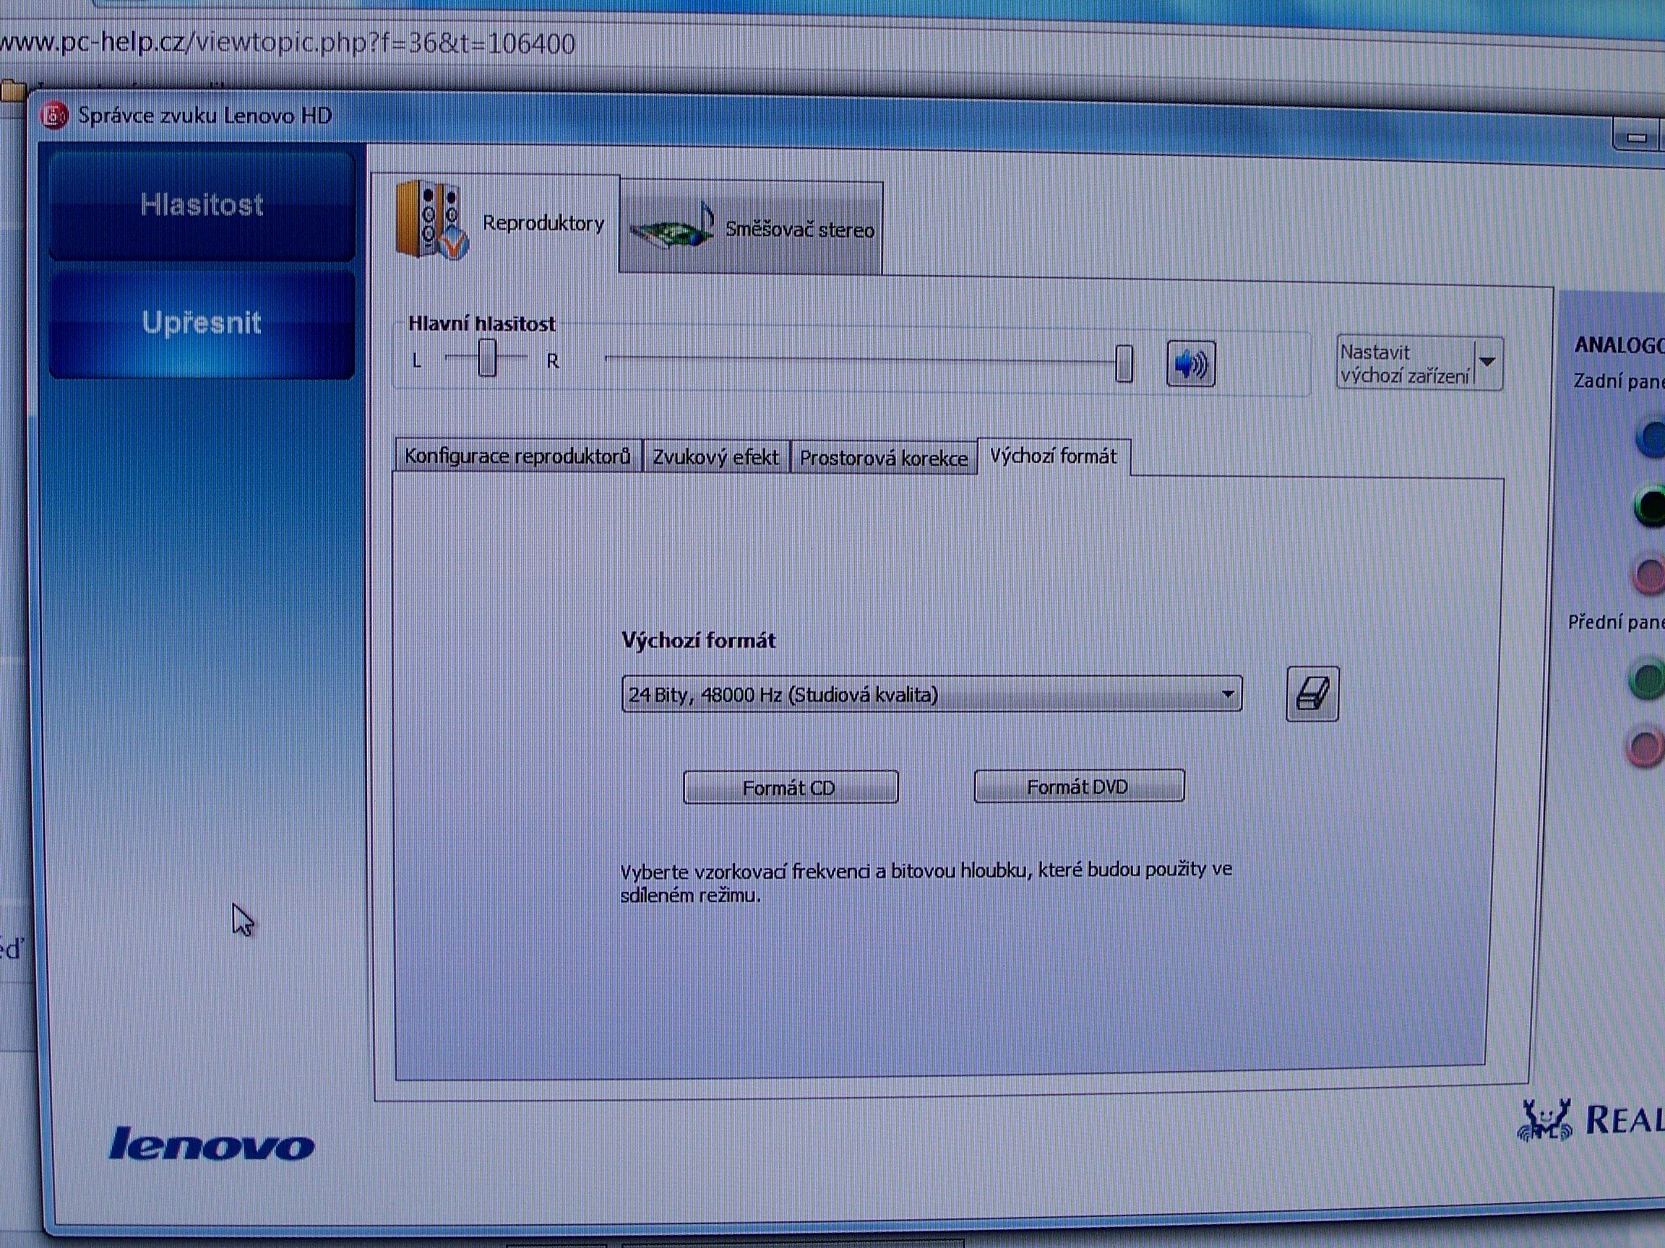Open the Výchozí formát combo box
Screen dimensions: 1665x1248
(x=931, y=693)
